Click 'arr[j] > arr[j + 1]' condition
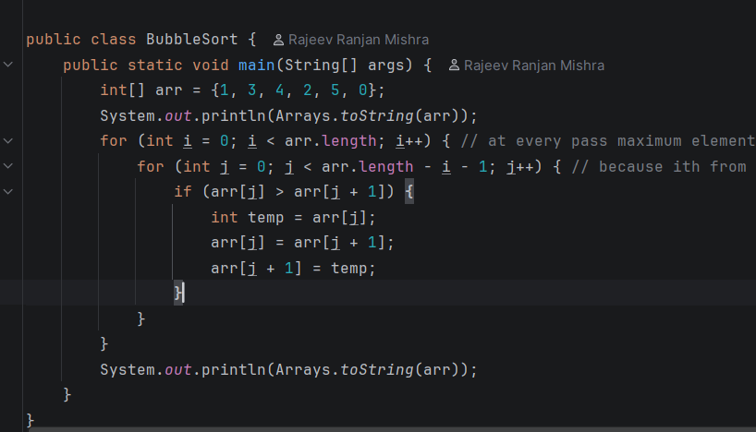756x432 pixels. tap(298, 192)
